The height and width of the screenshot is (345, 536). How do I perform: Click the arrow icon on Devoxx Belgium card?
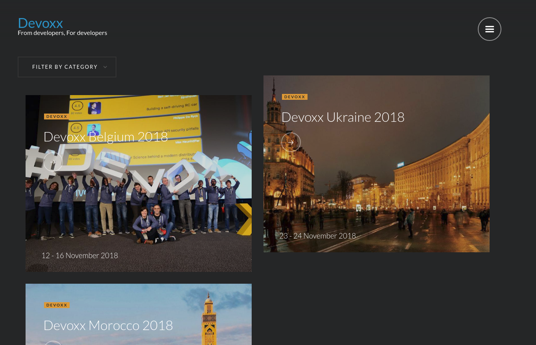click(53, 162)
